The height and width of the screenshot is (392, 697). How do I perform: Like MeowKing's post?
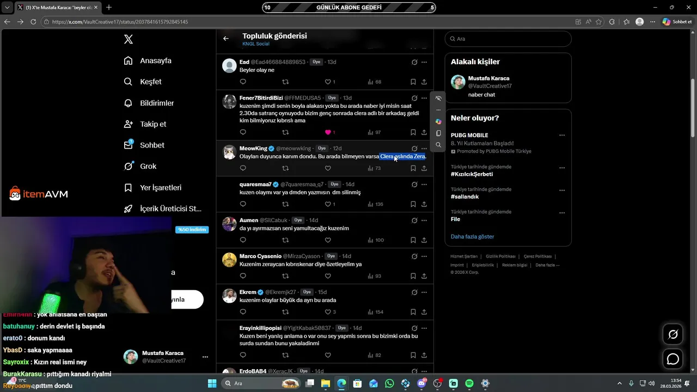[x=328, y=168]
